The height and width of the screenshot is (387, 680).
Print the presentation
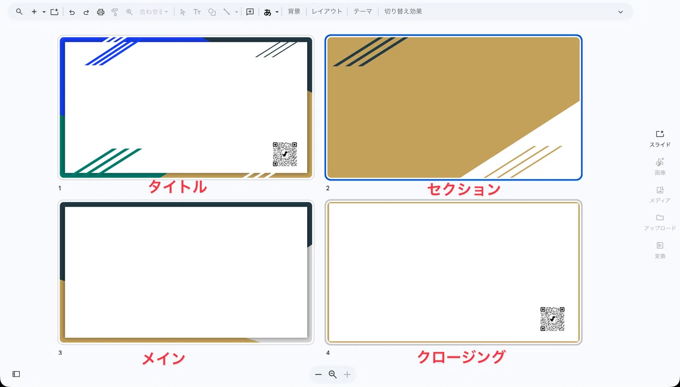pyautogui.click(x=101, y=11)
